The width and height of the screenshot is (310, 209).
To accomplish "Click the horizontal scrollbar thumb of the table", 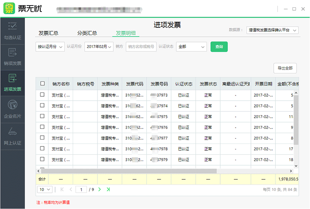I will pos(129,171).
